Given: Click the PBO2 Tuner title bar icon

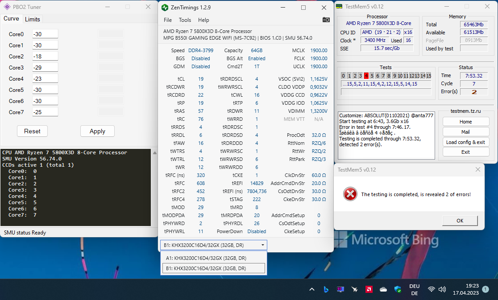Looking at the screenshot, I should 7,7.
